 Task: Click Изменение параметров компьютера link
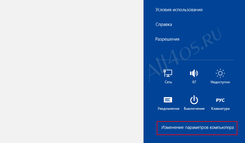[197, 127]
